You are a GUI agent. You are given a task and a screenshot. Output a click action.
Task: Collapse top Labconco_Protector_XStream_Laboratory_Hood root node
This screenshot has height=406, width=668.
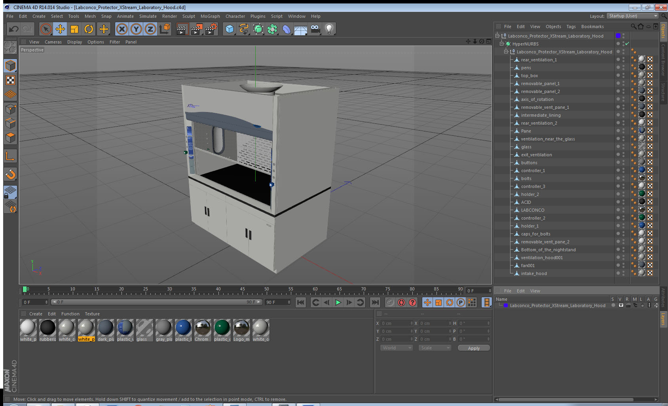(x=497, y=36)
